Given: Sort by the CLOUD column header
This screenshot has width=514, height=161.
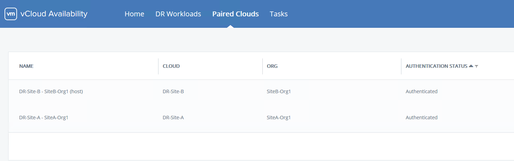Looking at the screenshot, I should click(x=171, y=66).
